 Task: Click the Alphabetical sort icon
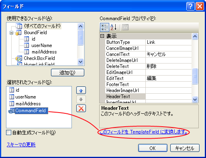(114, 27)
